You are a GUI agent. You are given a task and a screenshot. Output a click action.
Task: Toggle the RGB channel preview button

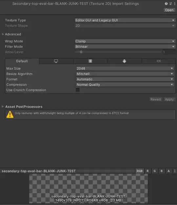[x=140, y=171]
